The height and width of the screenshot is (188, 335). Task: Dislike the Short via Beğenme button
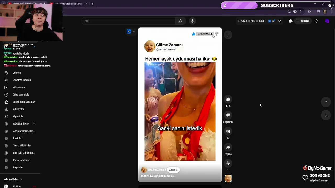(x=228, y=115)
